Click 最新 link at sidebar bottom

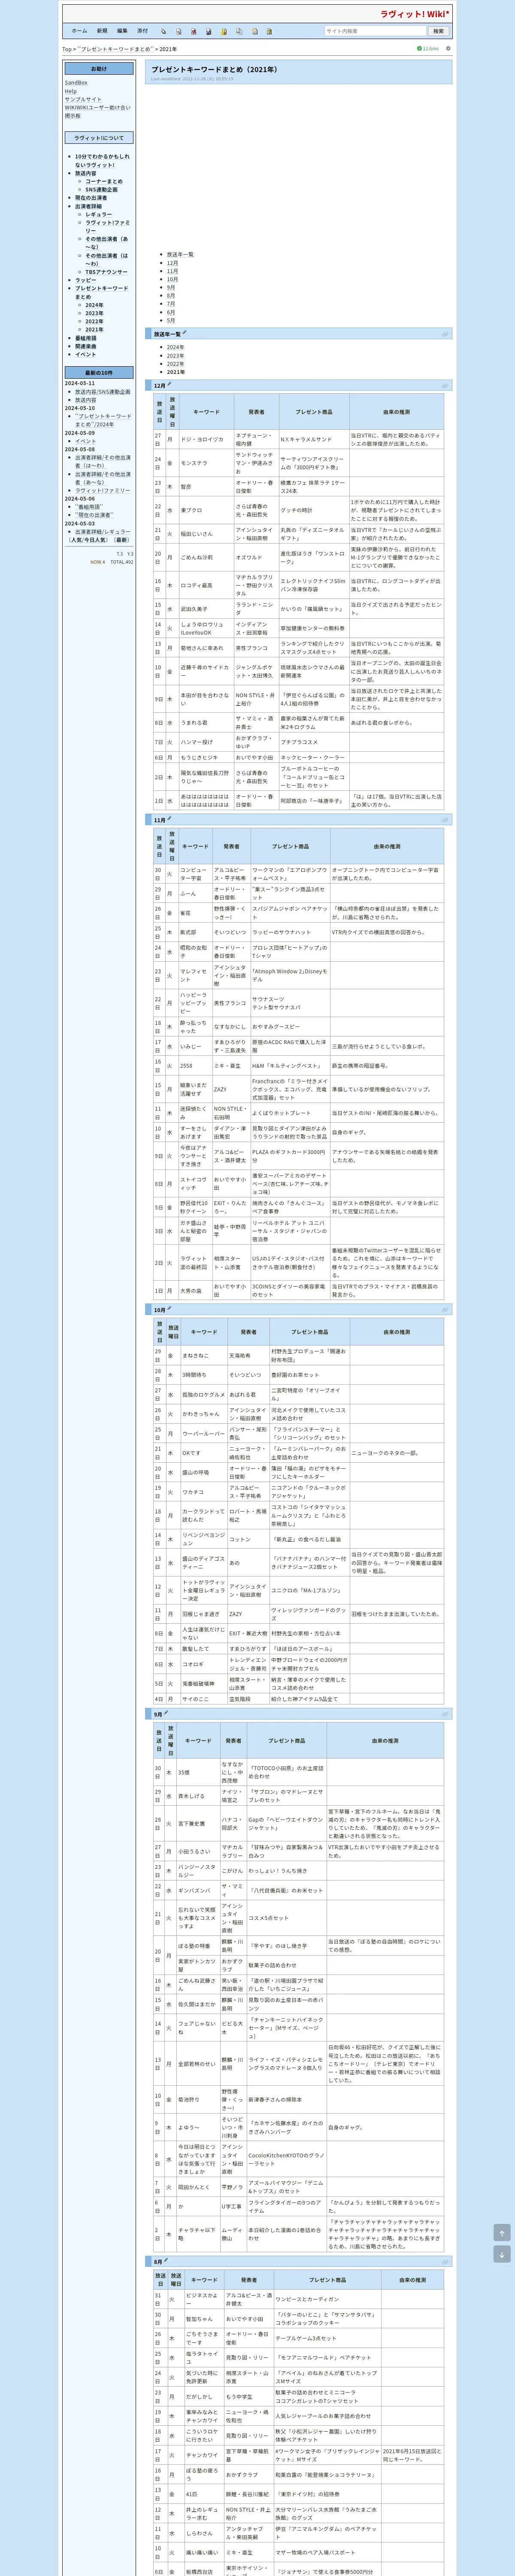122,540
